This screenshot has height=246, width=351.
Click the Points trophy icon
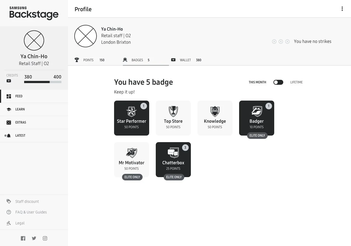coord(77,60)
